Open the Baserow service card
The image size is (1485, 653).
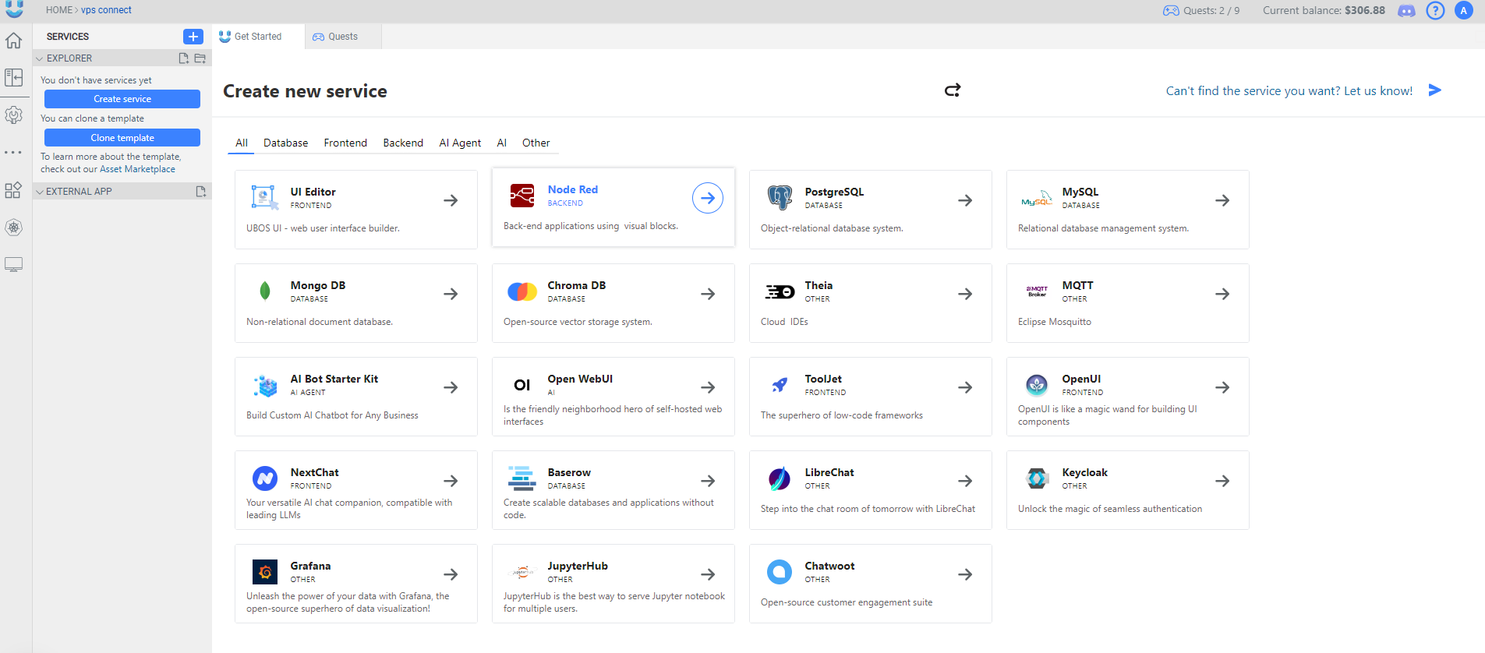pyautogui.click(x=613, y=490)
